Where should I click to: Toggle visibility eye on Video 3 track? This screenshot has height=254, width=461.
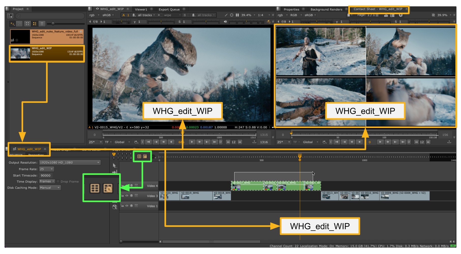click(x=127, y=196)
